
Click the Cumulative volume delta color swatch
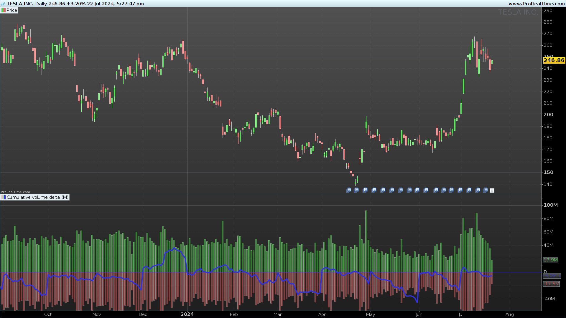tap(4, 197)
